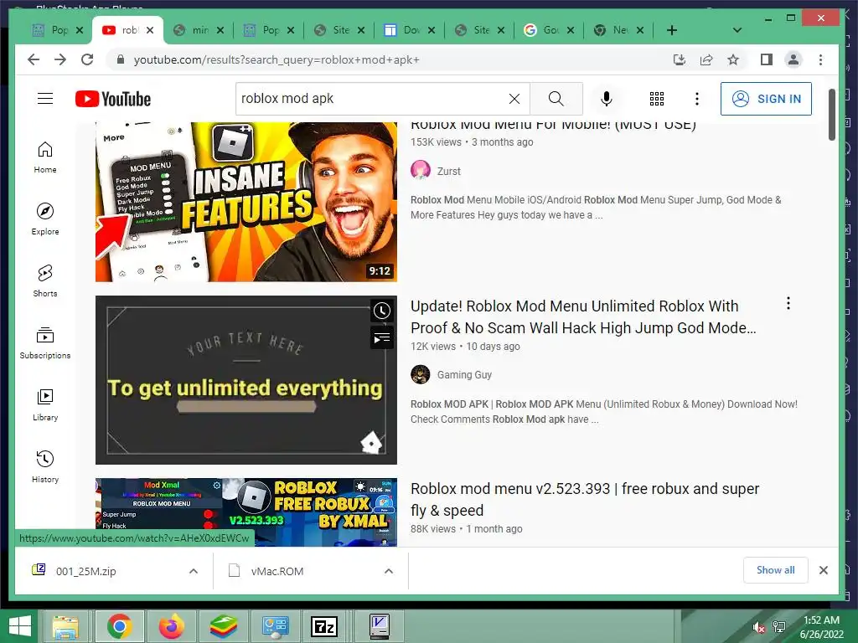Close the active YouTube tab

click(x=151, y=30)
